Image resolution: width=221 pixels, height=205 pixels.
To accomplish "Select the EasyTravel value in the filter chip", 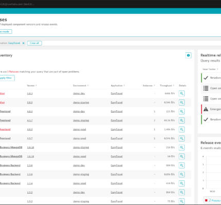I will pos(14,43).
